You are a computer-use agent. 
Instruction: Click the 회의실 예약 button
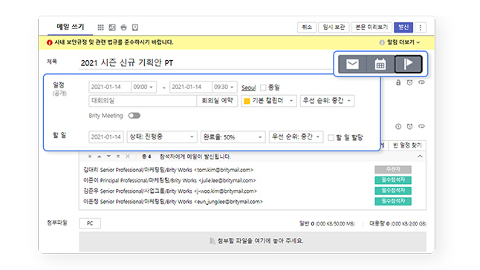[217, 101]
